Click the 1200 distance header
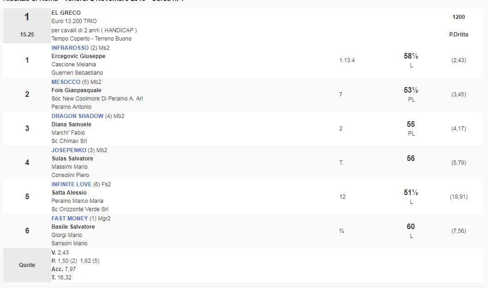 click(458, 17)
